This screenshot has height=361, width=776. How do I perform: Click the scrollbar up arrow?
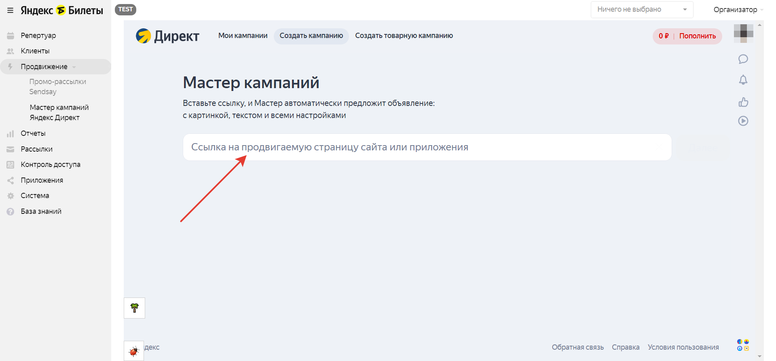[760, 25]
